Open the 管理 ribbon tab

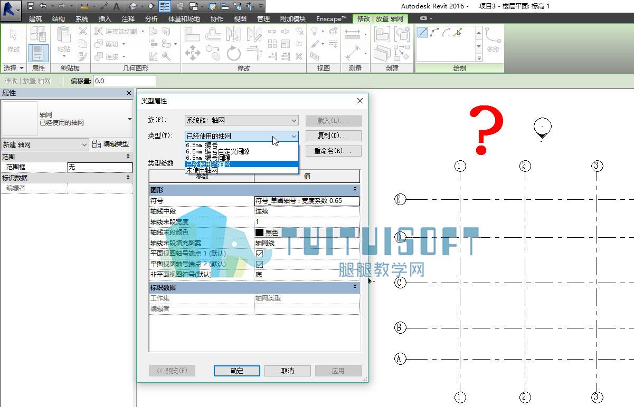[x=263, y=19]
